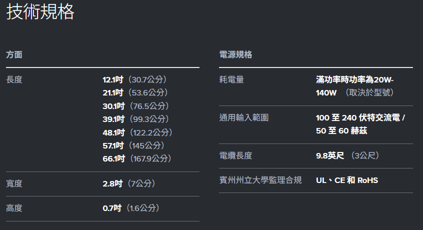Image resolution: width=423 pixels, height=230 pixels.
Task: Select the 2.8吋 (7公分) width value
Action: coord(129,183)
